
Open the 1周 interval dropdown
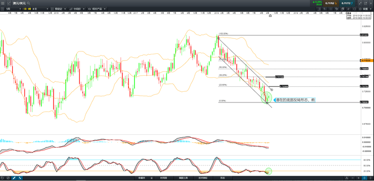pos(14,9)
